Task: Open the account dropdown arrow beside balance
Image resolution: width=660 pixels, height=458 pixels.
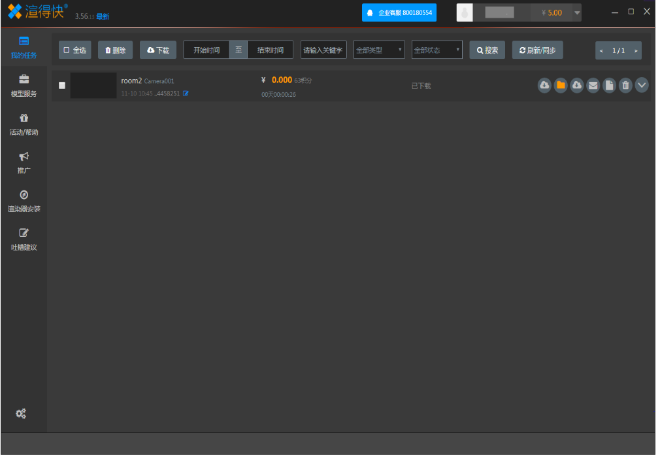Action: tap(577, 13)
